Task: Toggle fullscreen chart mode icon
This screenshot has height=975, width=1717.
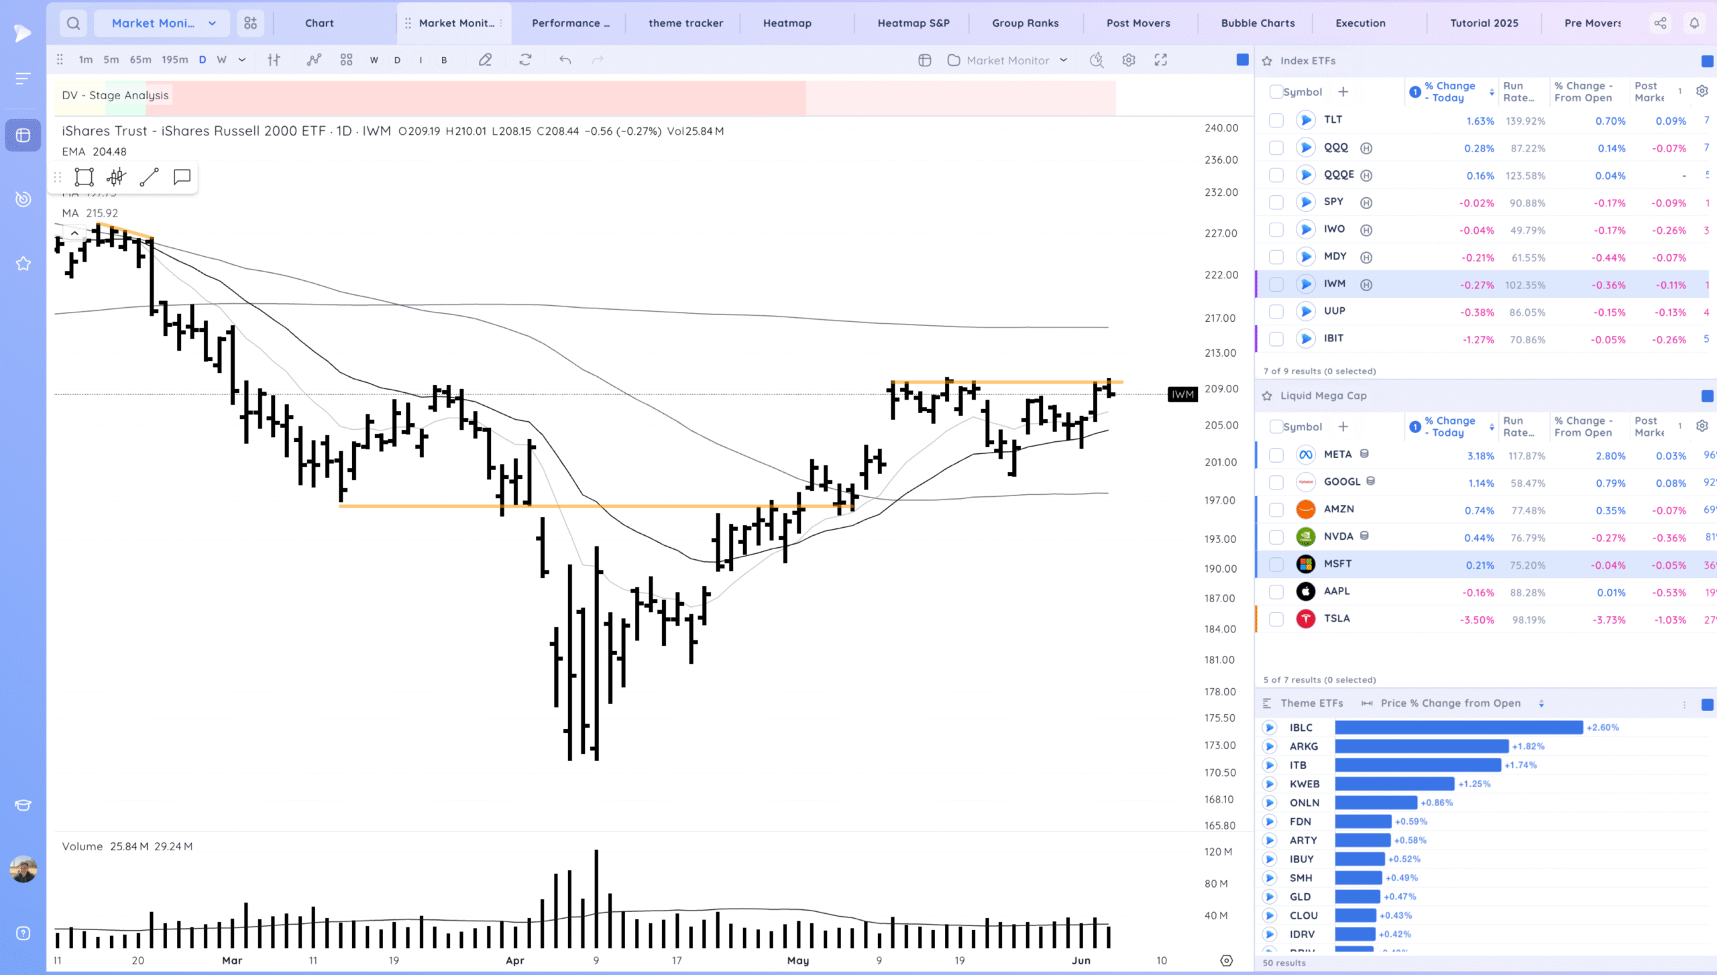Action: pyautogui.click(x=1161, y=60)
